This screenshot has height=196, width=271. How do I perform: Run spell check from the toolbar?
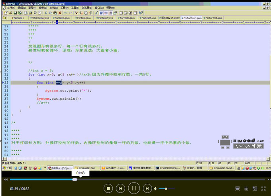35,13
